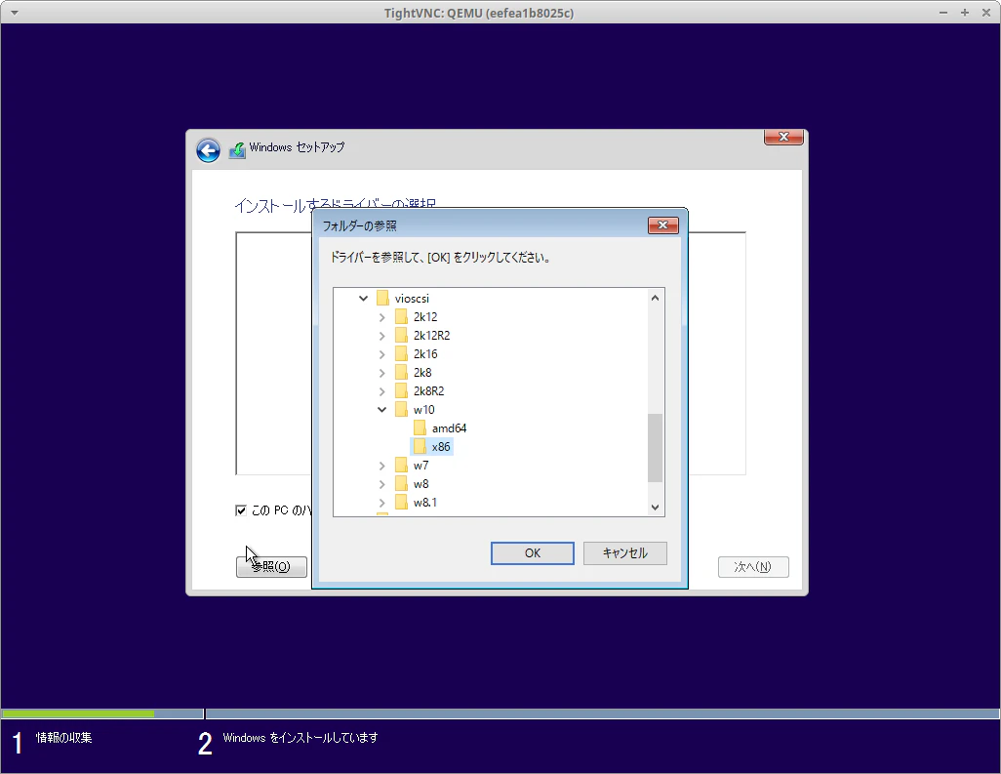1001x774 pixels.
Task: Toggle the 'この PC' hardware compatibility checkbox
Action: (241, 510)
